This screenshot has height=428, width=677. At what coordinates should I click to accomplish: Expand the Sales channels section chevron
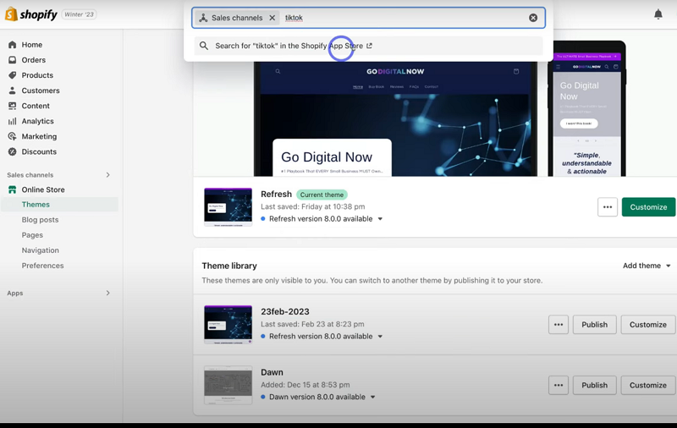[108, 175]
